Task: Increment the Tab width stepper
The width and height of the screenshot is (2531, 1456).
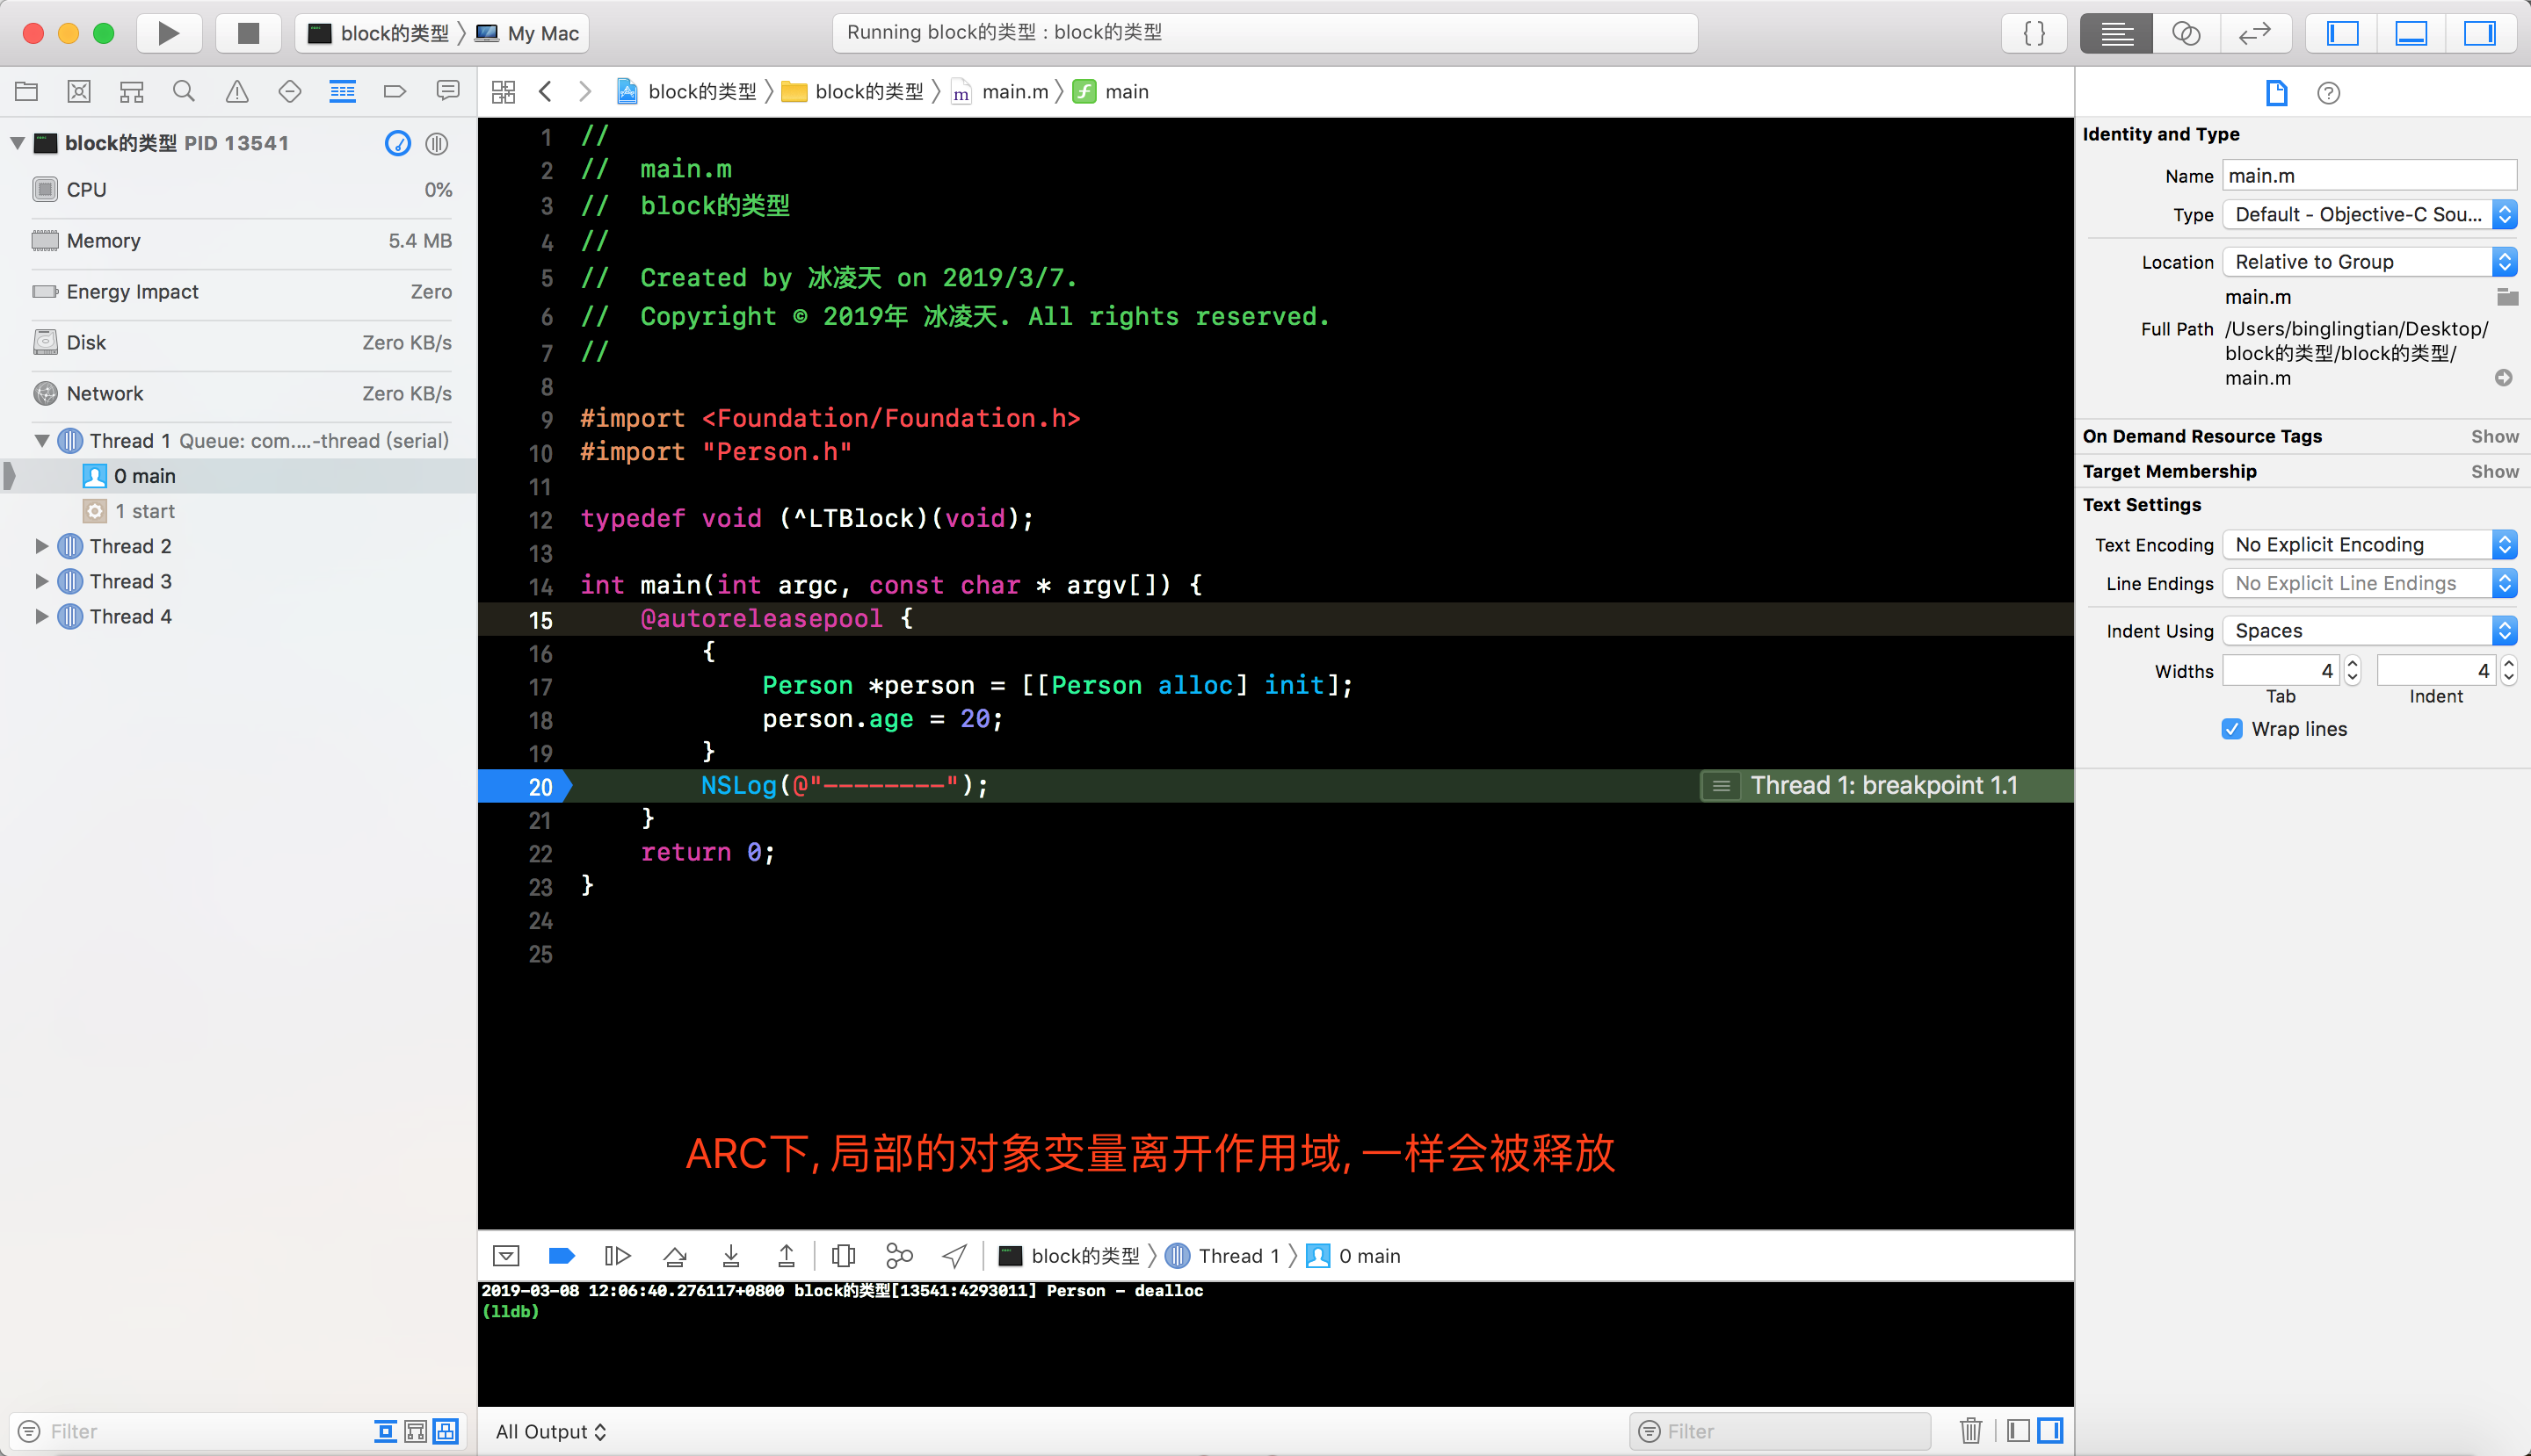Action: point(2352,664)
